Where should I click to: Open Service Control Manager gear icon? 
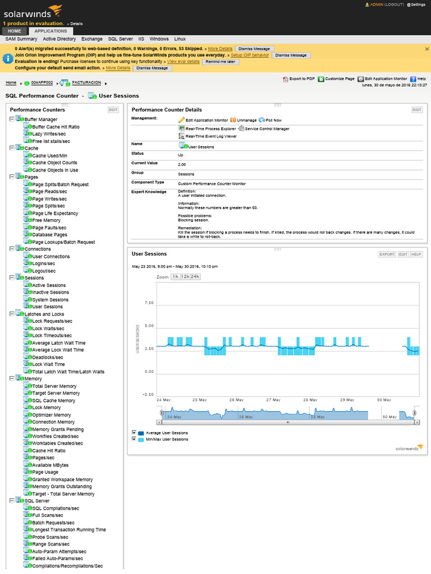click(241, 128)
